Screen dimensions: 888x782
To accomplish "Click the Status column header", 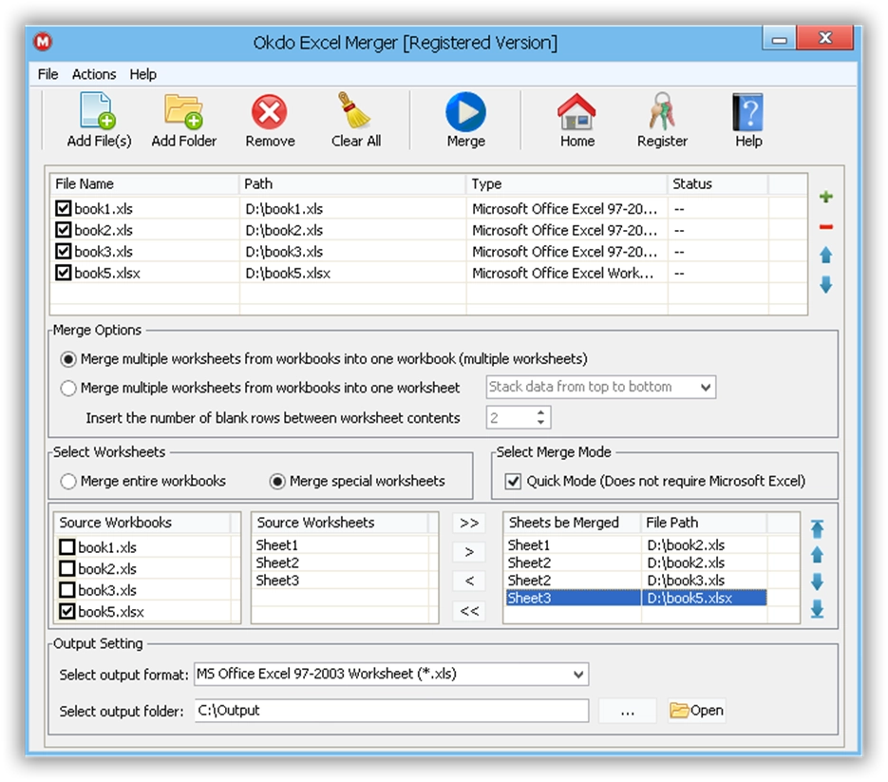I will (718, 184).
